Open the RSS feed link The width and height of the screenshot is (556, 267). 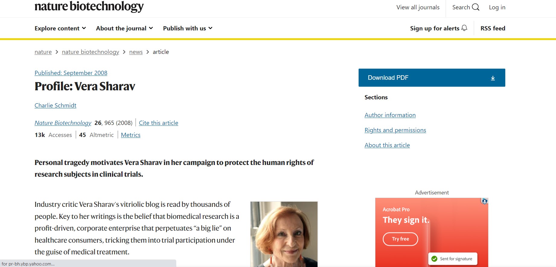[493, 28]
